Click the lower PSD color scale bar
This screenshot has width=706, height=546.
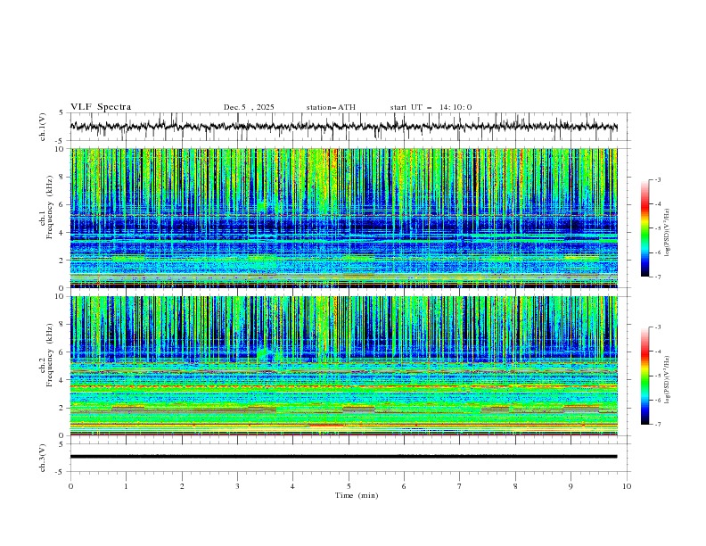[645, 376]
